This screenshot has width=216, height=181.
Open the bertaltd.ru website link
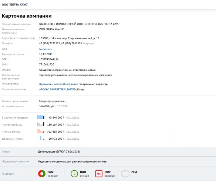(46, 49)
